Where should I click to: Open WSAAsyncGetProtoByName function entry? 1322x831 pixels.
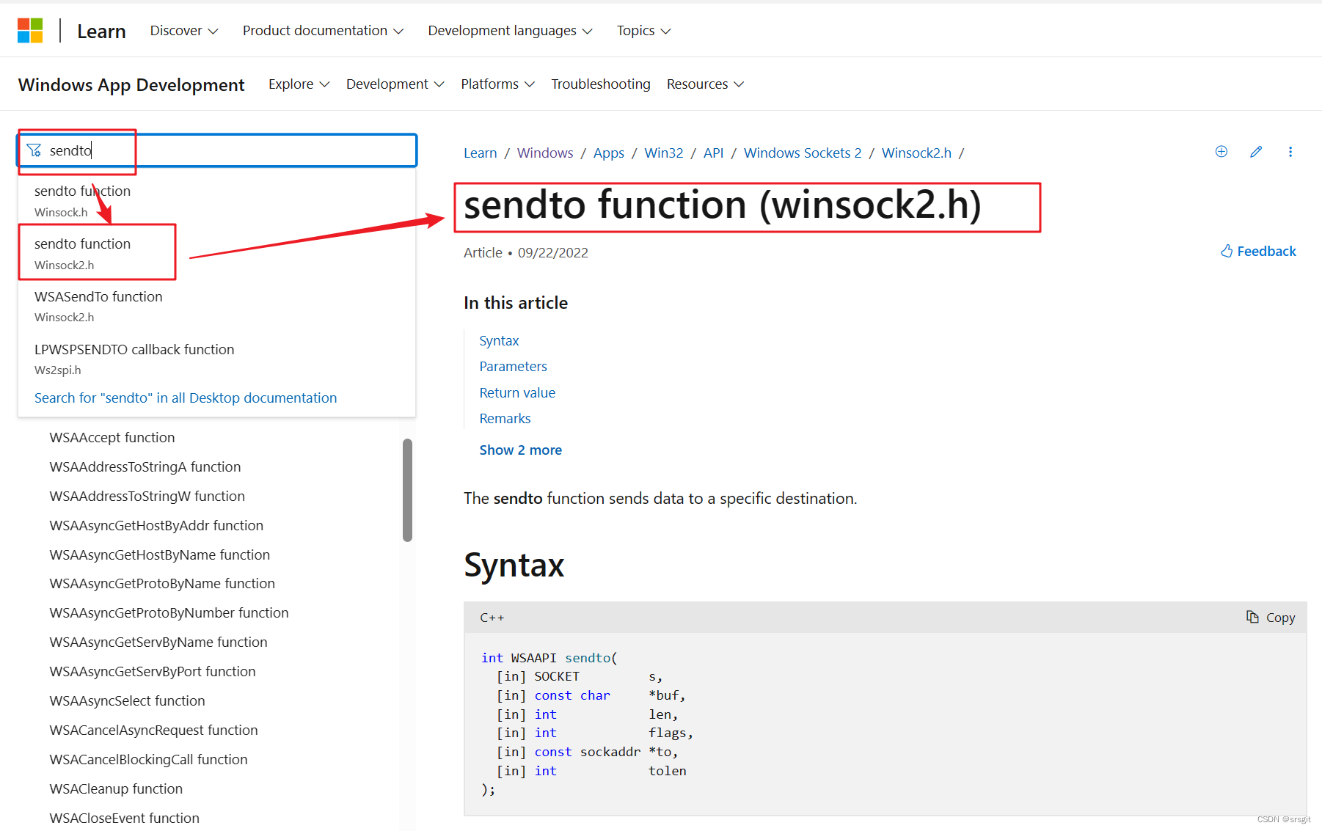click(162, 584)
